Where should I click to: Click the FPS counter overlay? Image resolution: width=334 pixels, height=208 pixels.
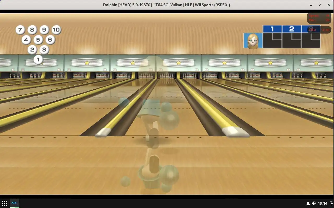coord(319,30)
